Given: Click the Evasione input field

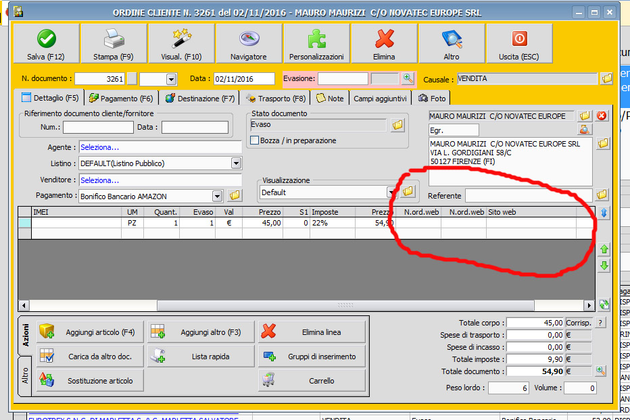Looking at the screenshot, I should 343,78.
